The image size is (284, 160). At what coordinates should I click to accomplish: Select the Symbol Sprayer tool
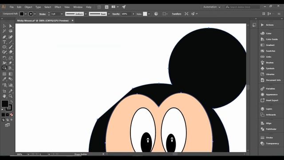pos(4,85)
